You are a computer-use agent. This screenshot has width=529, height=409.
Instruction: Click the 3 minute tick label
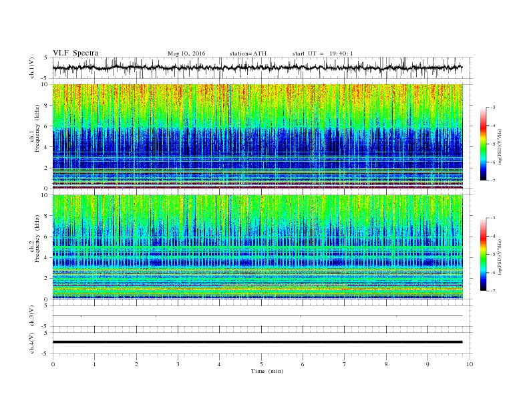[178, 364]
